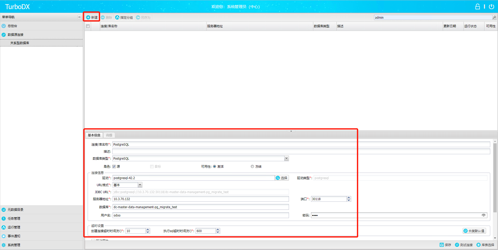This screenshot has height=250, width=498.
Task: Open 数据源连接 menu section
Action: 41,35
